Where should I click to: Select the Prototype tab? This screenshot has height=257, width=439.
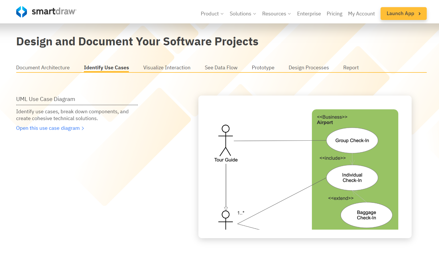[x=263, y=68]
